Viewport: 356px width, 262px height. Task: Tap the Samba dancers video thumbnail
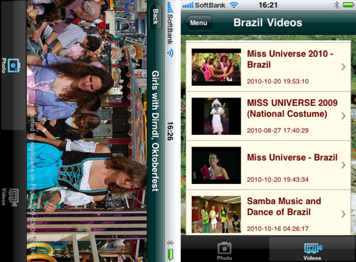click(x=216, y=214)
